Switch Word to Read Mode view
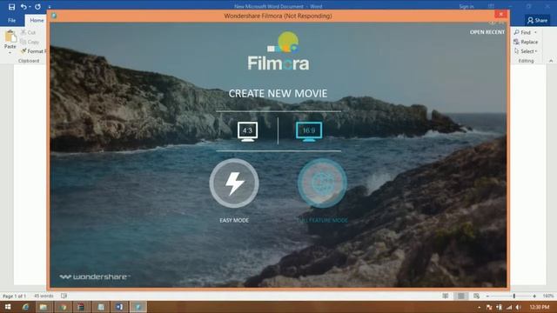 click(x=445, y=296)
